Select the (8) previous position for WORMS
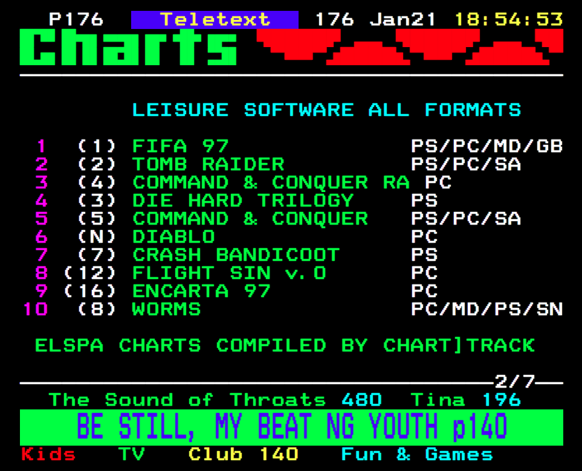582x471 pixels. pos(97,310)
